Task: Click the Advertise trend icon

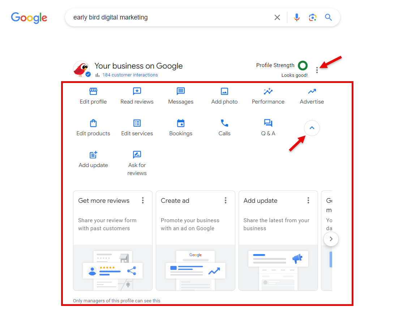Action: [312, 91]
